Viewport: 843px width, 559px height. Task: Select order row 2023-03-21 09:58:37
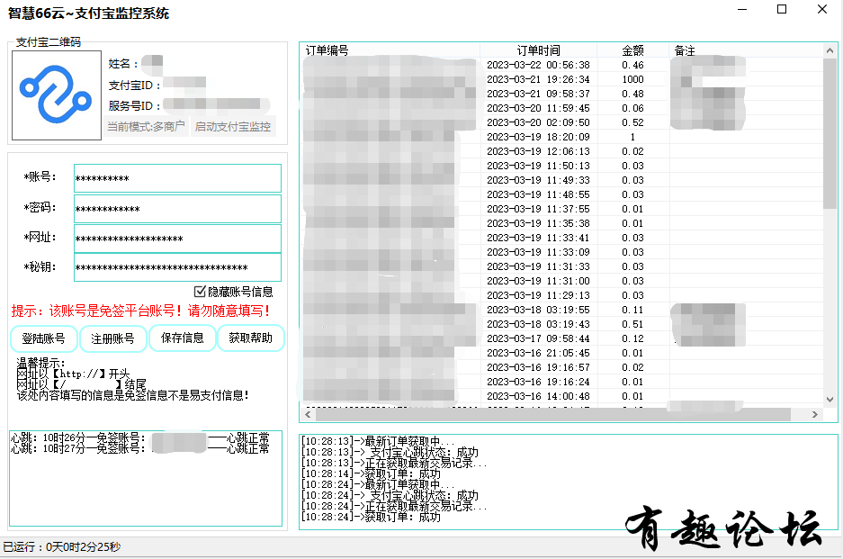(561, 94)
